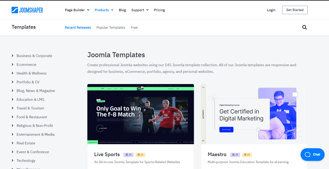
Task: Open the Products dropdown menu
Action: click(x=104, y=10)
